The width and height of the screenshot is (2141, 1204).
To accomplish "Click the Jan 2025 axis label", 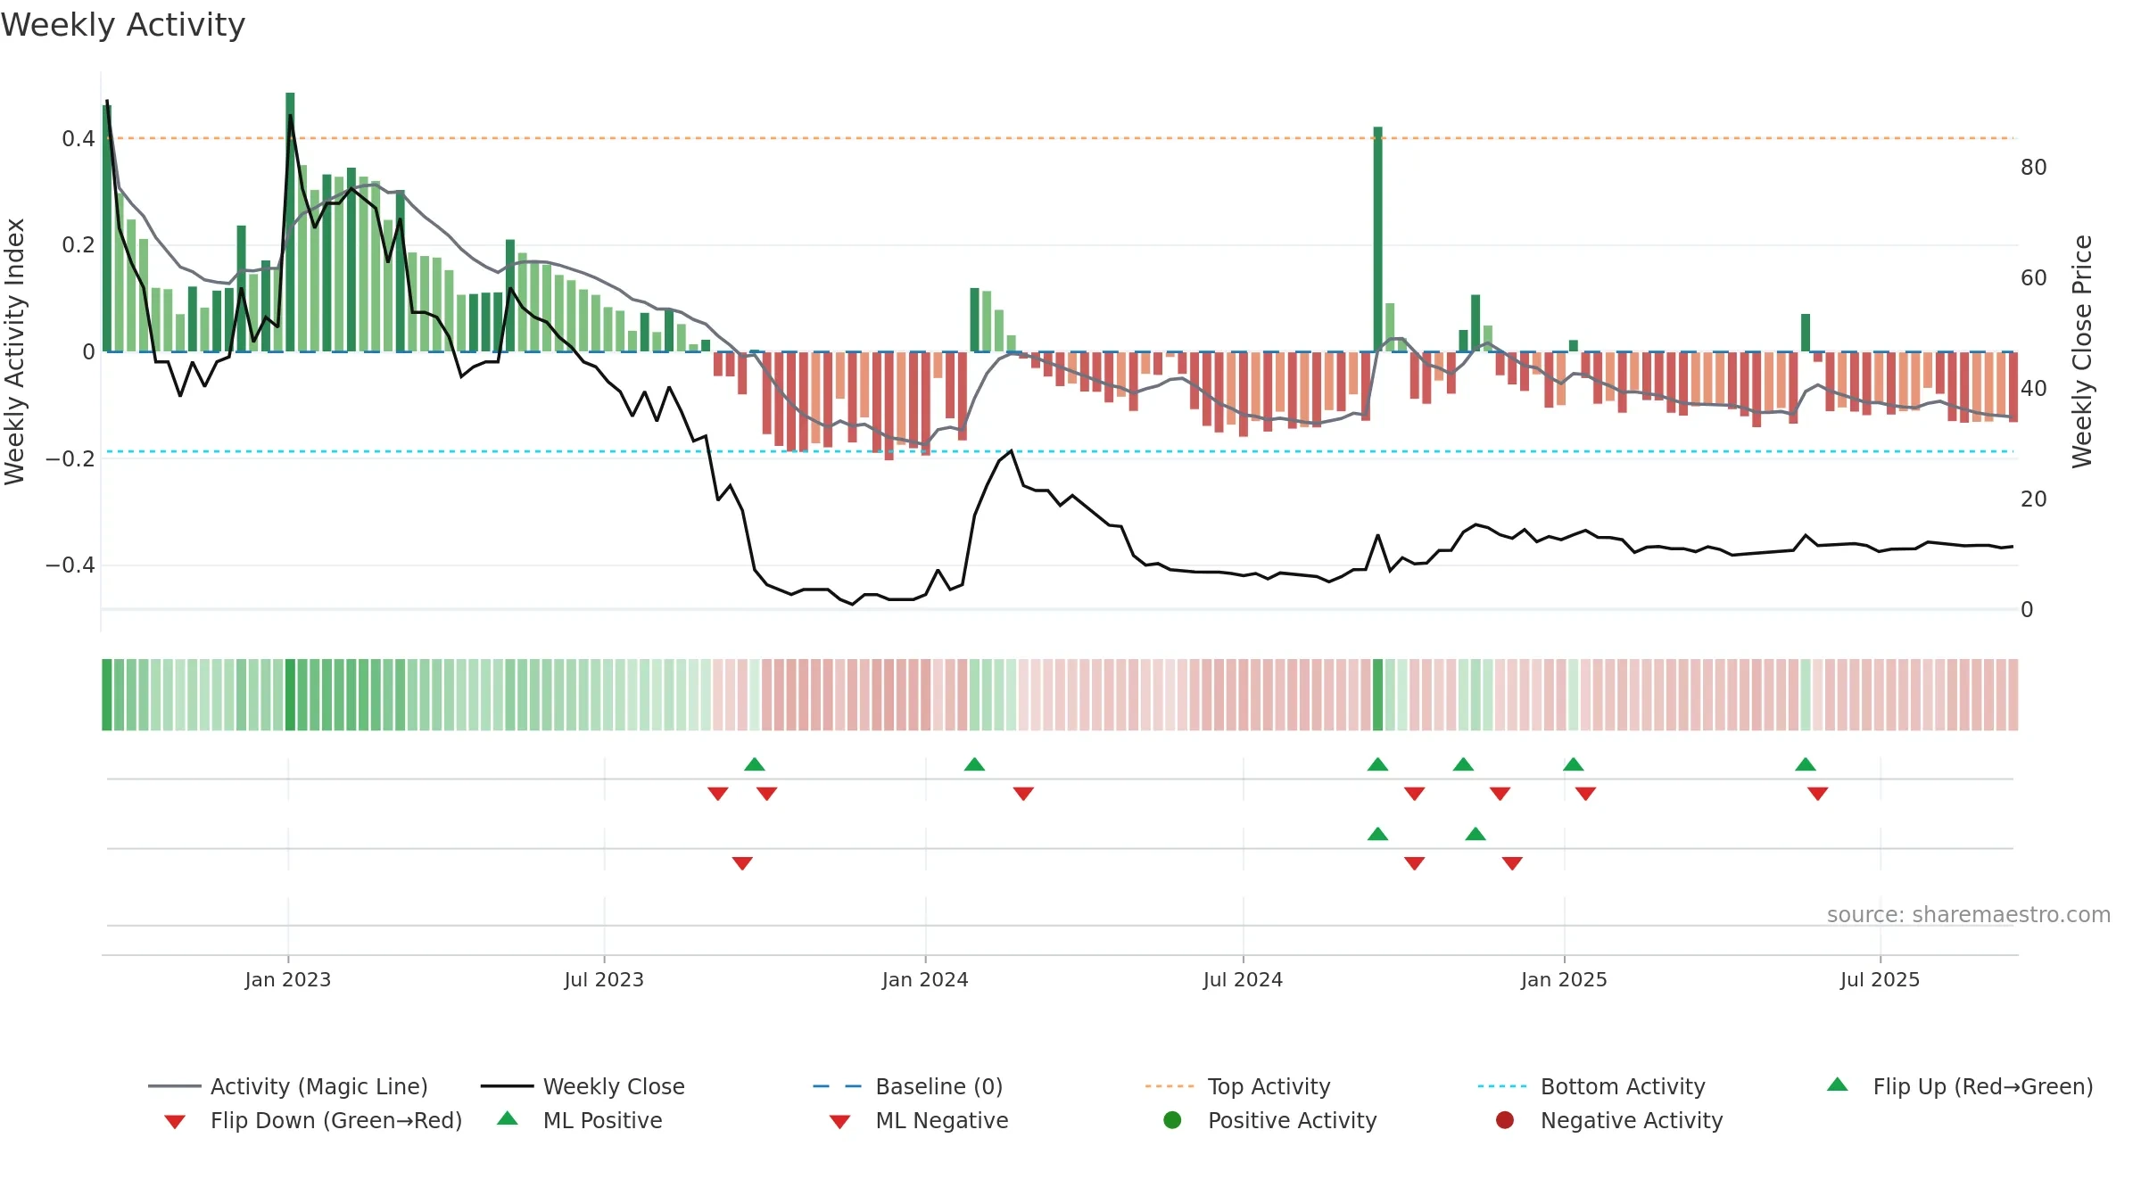I will tap(1564, 979).
